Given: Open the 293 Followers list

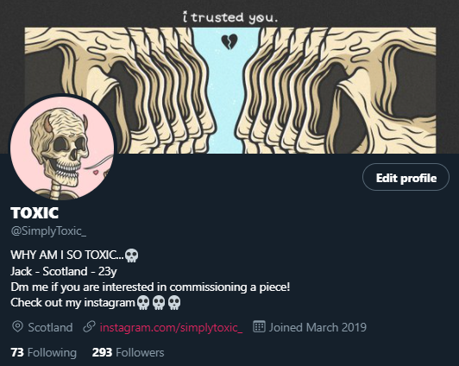Looking at the screenshot, I should (x=128, y=352).
